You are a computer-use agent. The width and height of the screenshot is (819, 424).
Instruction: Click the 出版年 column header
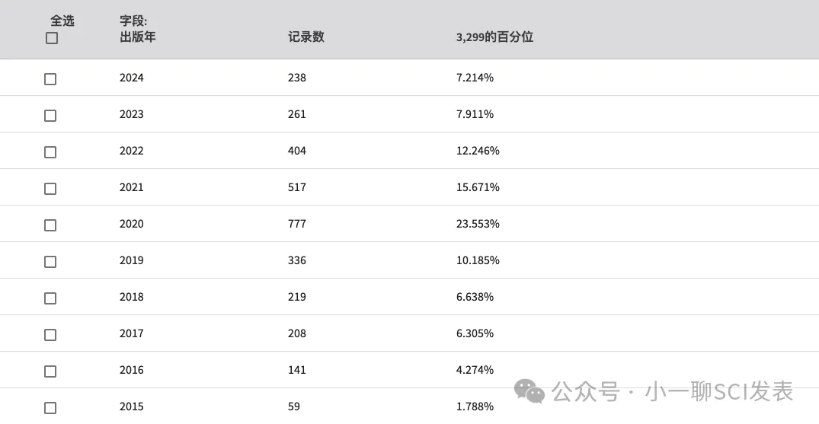point(138,37)
